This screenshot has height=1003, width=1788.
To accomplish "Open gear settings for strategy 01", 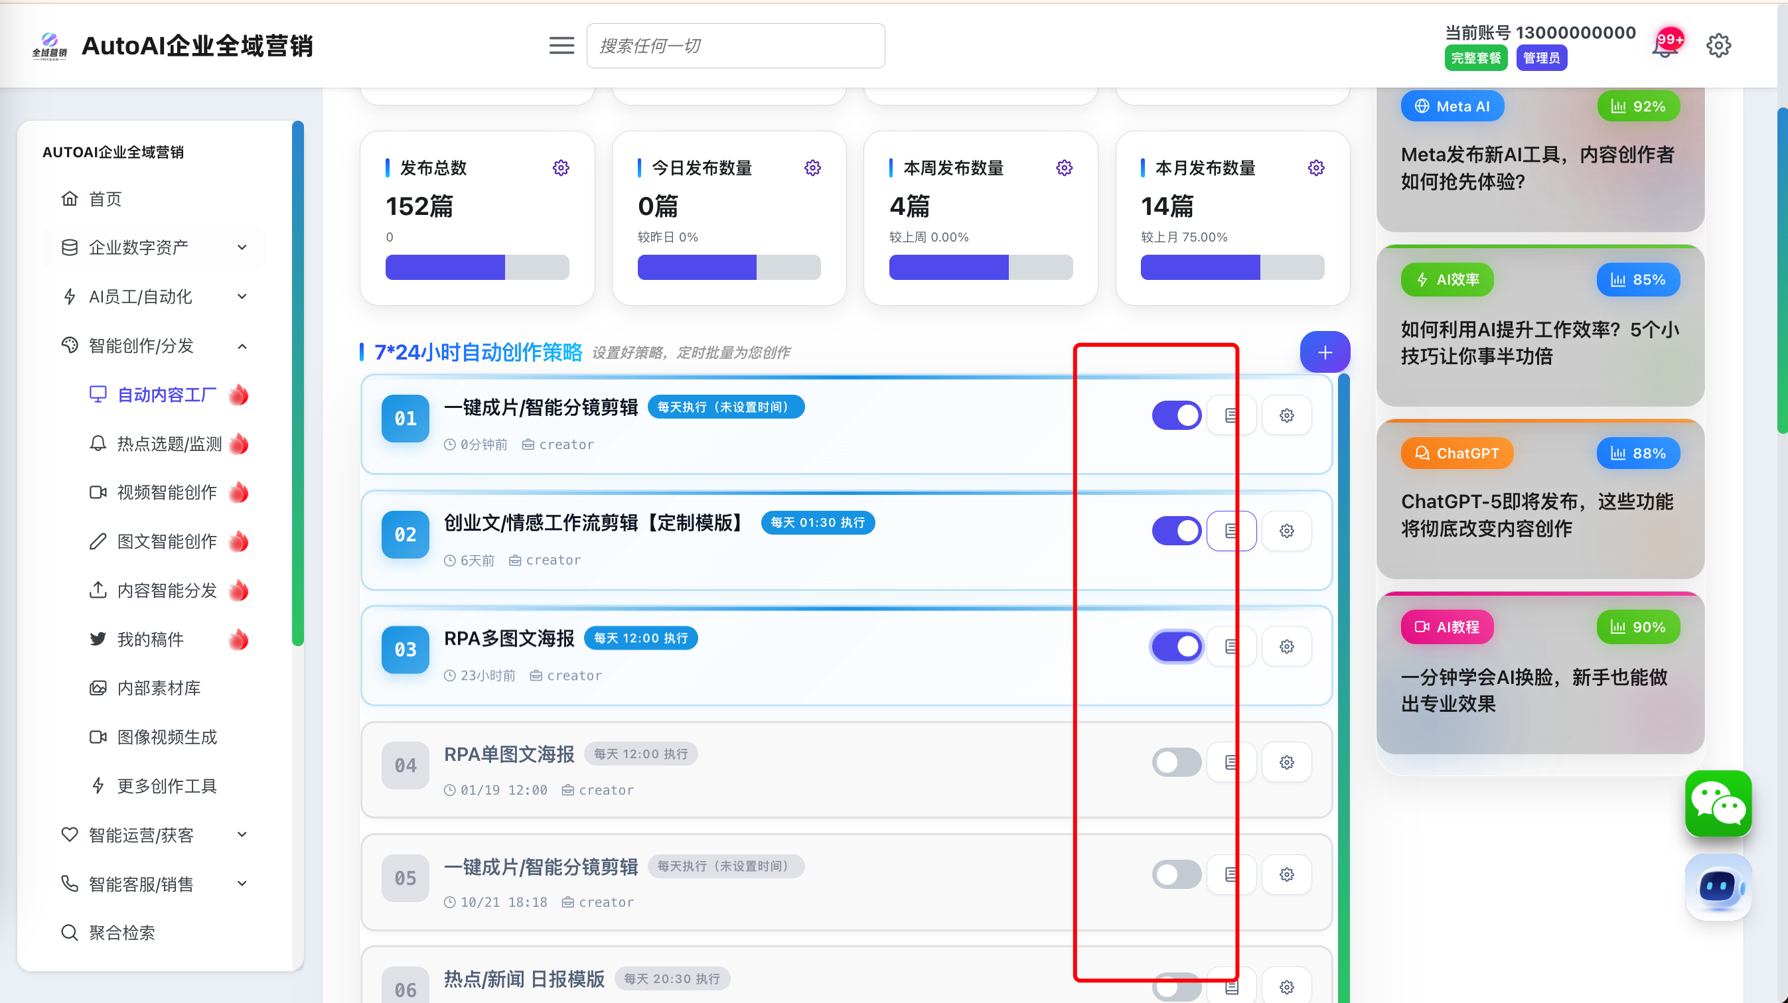I will pyautogui.click(x=1286, y=415).
